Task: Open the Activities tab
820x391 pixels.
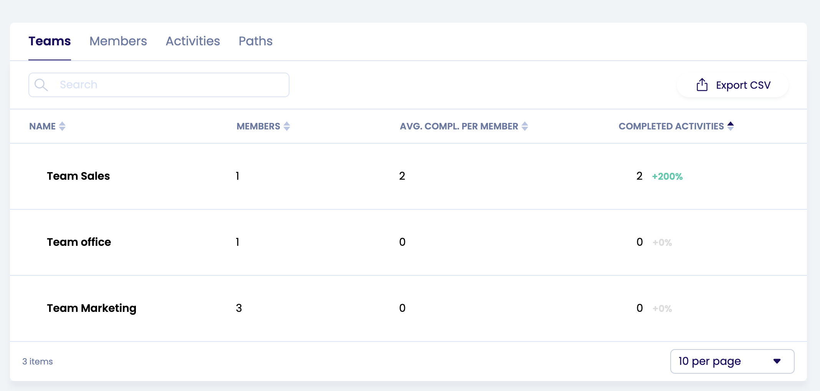Action: click(x=193, y=41)
